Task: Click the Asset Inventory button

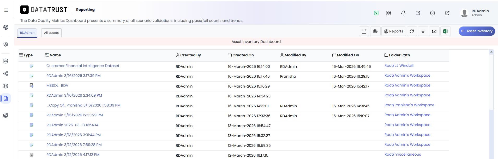Action: tap(477, 31)
